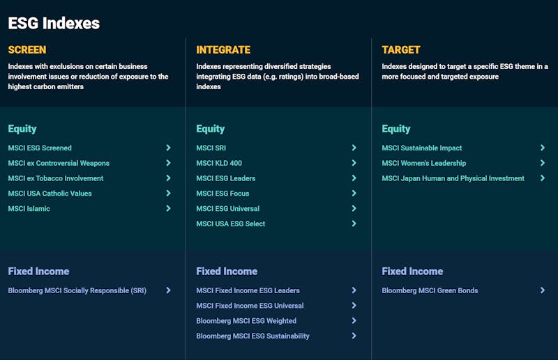
Task: Go to the MSCI ESG Universal index
Action: pyautogui.click(x=228, y=209)
